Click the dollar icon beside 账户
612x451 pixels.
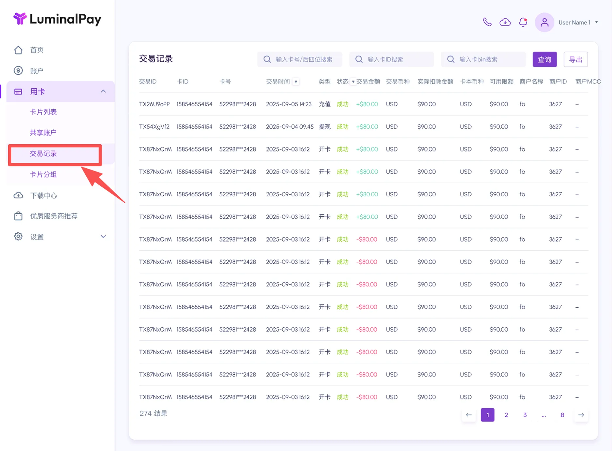coord(18,71)
